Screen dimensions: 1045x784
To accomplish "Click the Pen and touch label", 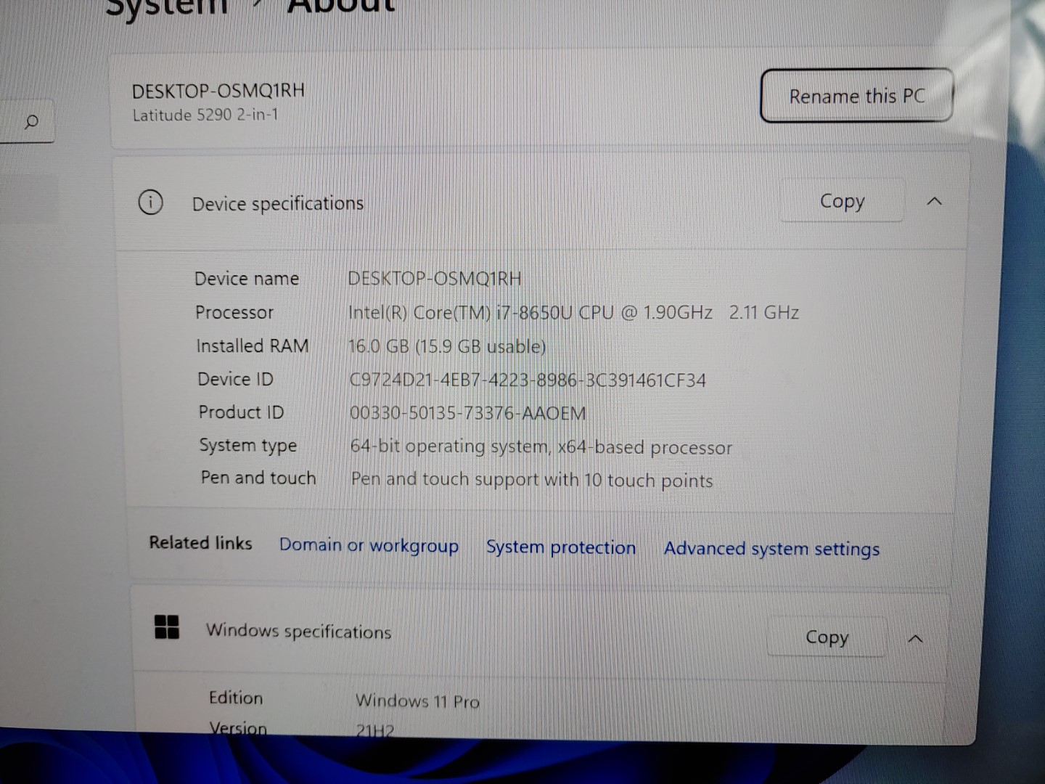I will (258, 478).
